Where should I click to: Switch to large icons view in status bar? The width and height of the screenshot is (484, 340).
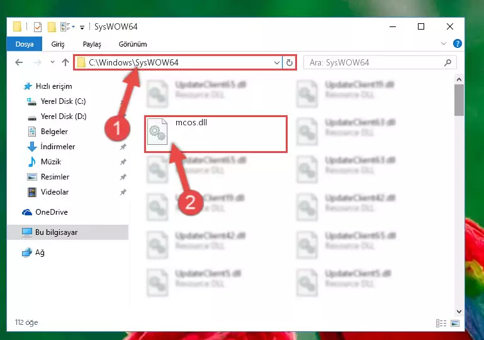click(455, 324)
